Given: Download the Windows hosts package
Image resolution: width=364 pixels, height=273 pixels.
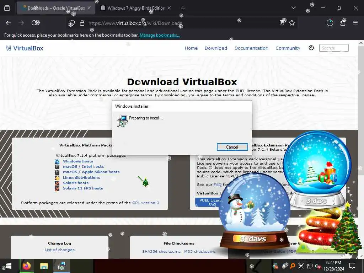Looking at the screenshot, I should pos(78,161).
